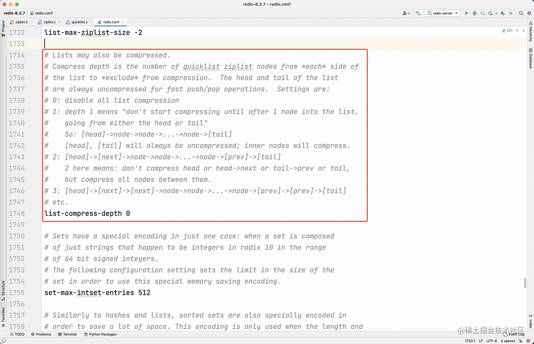Click the list-max-ziplist-size -2 line

(93, 32)
